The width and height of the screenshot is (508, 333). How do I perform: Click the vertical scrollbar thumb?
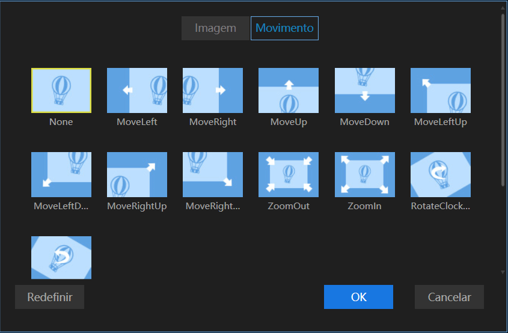coord(503,99)
